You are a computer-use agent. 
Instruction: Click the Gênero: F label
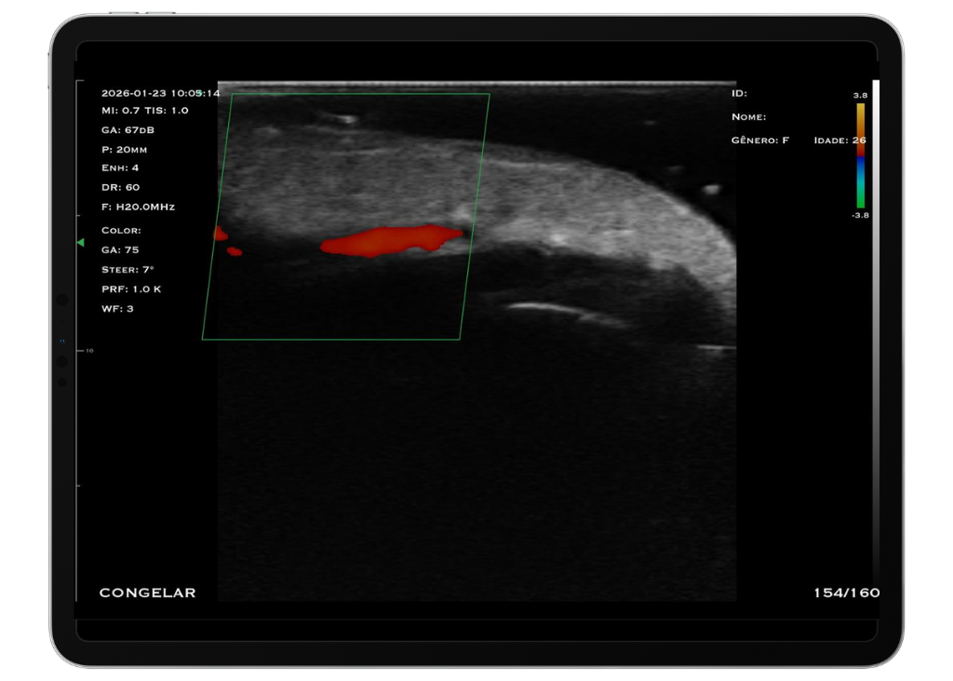point(760,140)
